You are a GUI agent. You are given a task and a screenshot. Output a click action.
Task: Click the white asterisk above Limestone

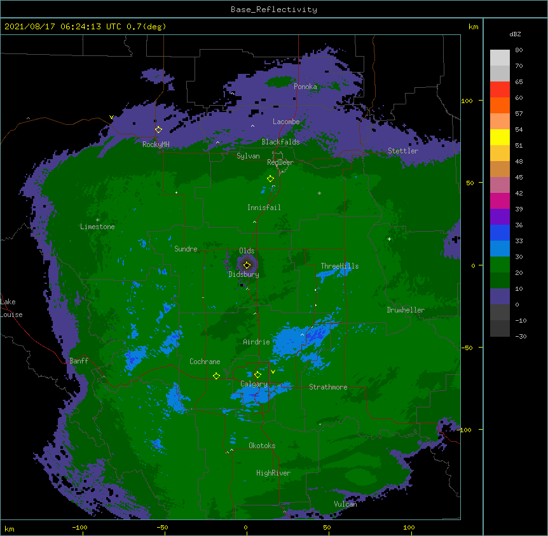coord(97,220)
